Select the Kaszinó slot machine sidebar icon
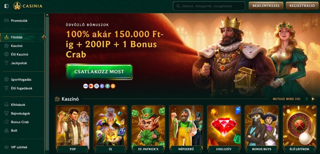The width and height of the screenshot is (320, 154). 7,46
